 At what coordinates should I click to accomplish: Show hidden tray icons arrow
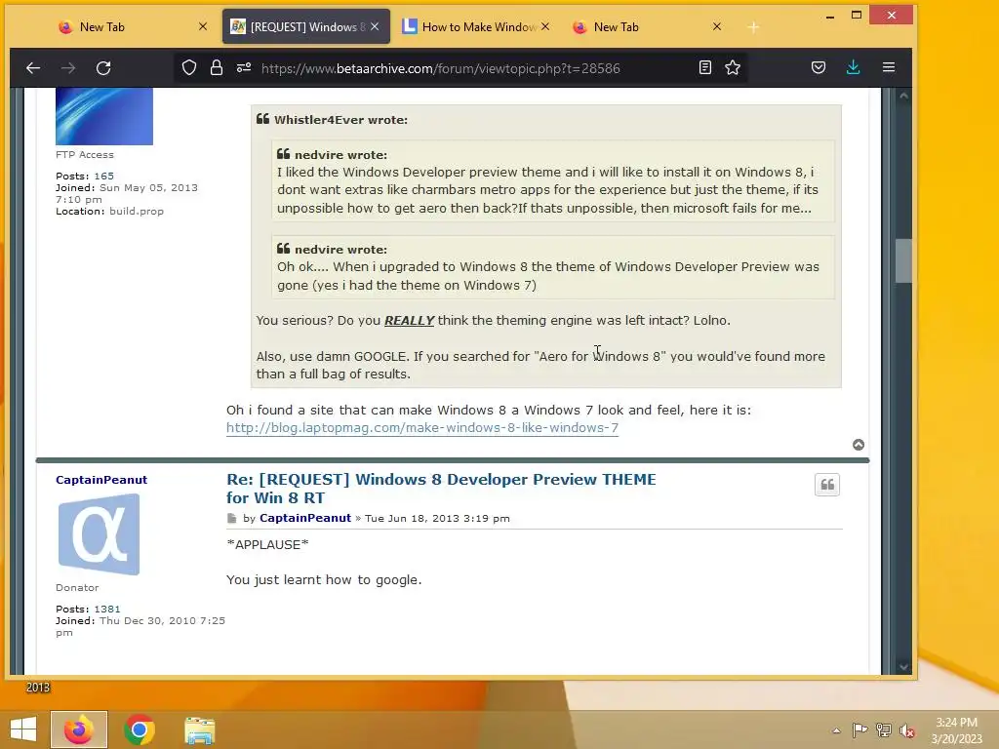836,730
